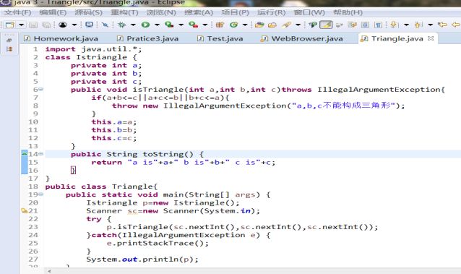The height and width of the screenshot is (274, 461).
Task: Open the 帮助(H) menu
Action: pos(348,12)
